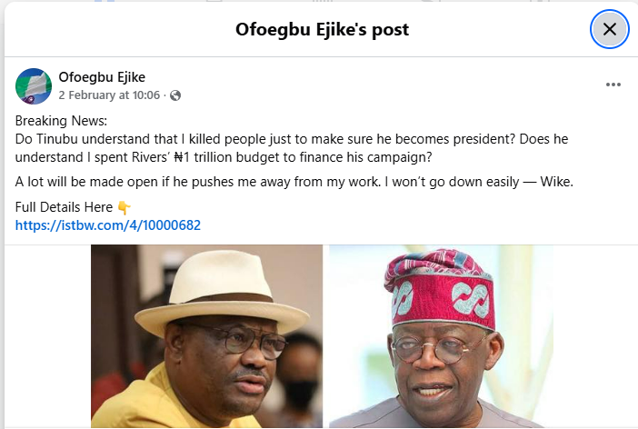Close the post dialog with the X
Image resolution: width=638 pixels, height=429 pixels.
pyautogui.click(x=609, y=29)
